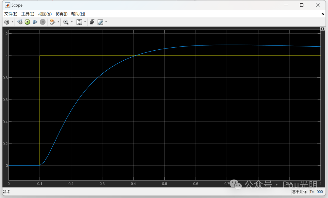Open the 文件(F) menu
328x198 pixels.
pos(11,14)
